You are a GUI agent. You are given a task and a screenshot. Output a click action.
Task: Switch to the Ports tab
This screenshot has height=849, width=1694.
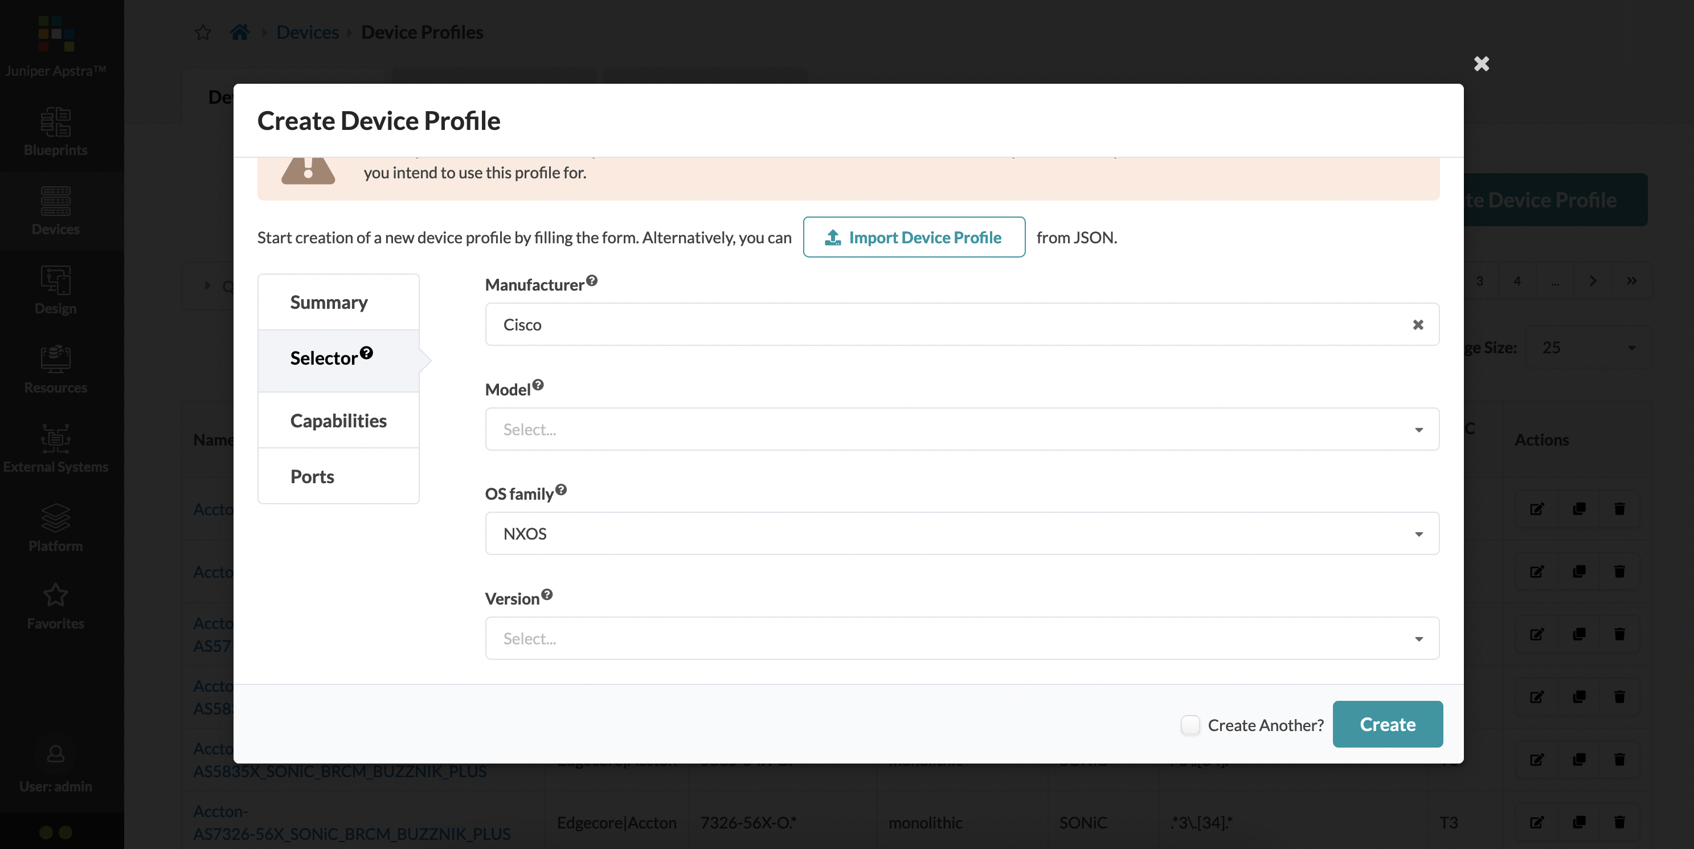click(x=339, y=476)
